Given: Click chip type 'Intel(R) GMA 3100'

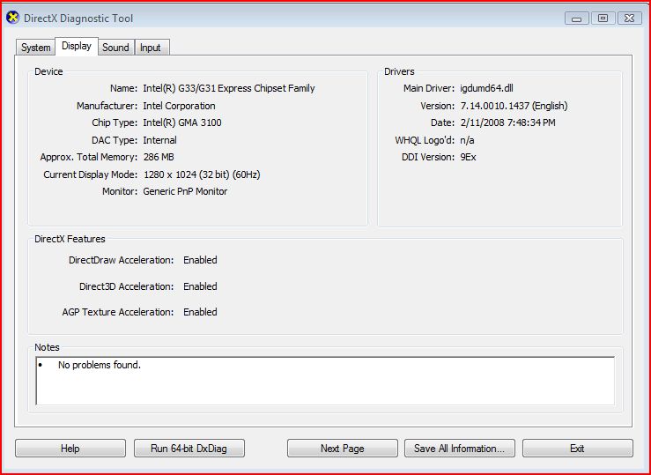Looking at the screenshot, I should 181,122.
